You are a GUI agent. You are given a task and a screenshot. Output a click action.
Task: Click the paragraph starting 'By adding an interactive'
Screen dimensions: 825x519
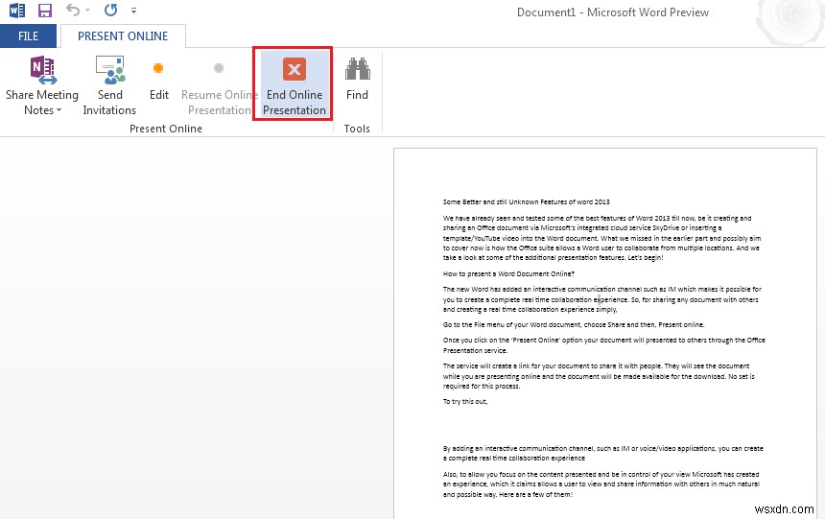pos(603,453)
